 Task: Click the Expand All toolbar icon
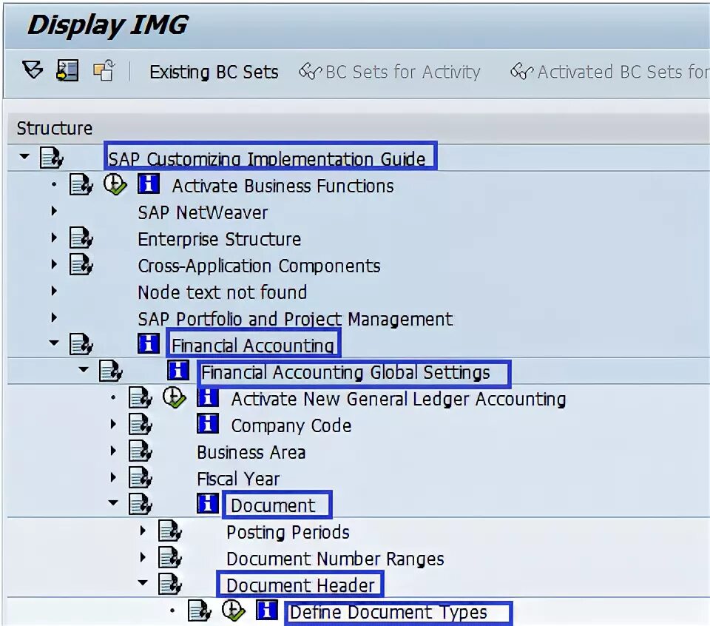[x=33, y=70]
